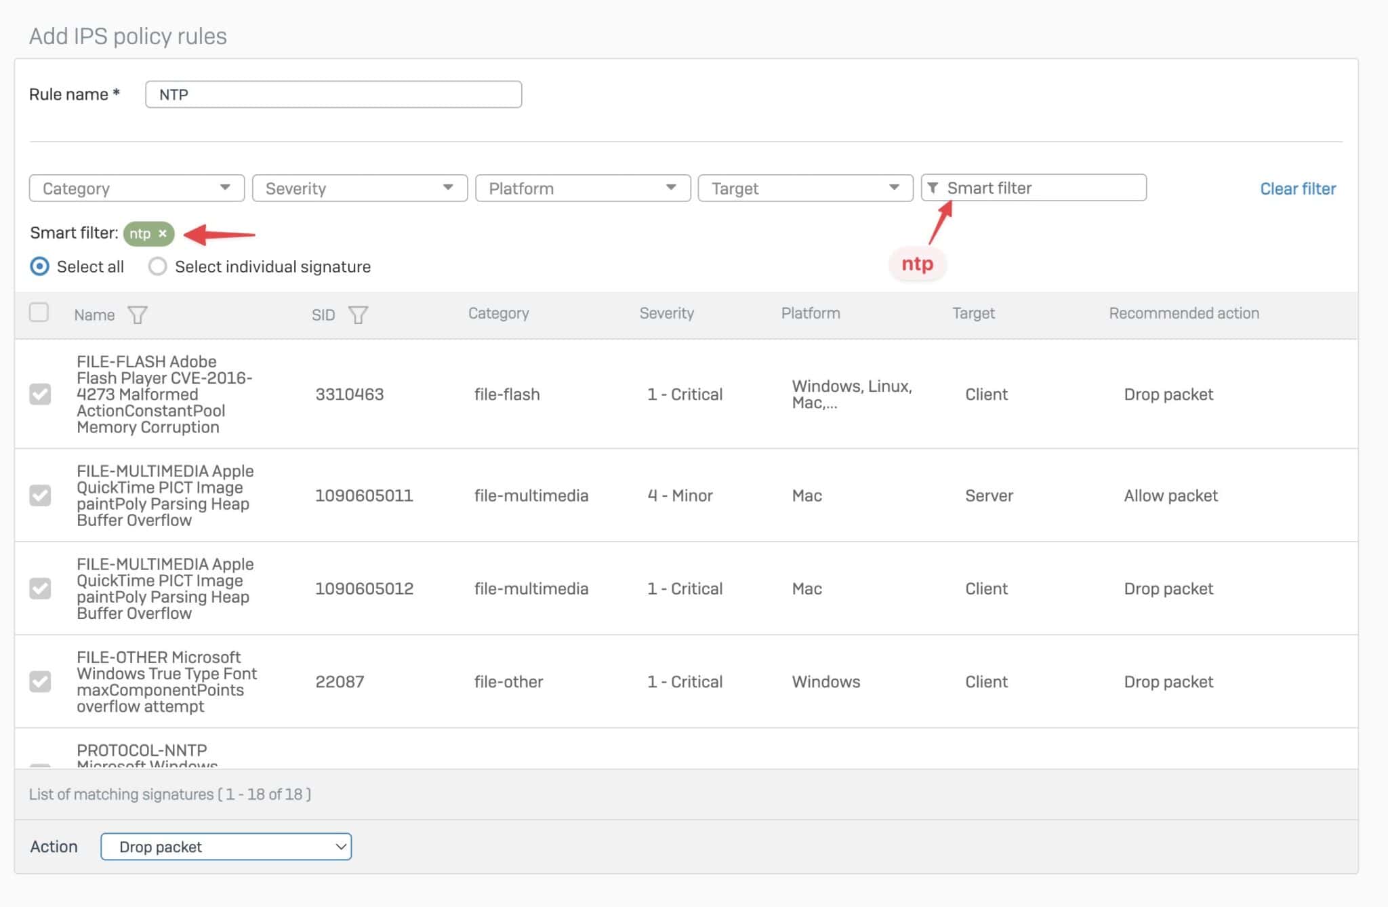Viewport: 1388px width, 907px height.
Task: Click the filter icon beside Name column
Action: pyautogui.click(x=138, y=314)
